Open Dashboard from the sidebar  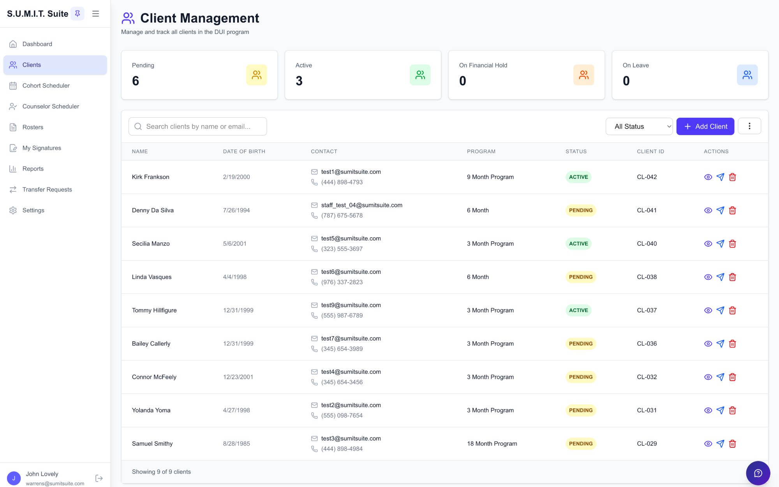pyautogui.click(x=55, y=44)
